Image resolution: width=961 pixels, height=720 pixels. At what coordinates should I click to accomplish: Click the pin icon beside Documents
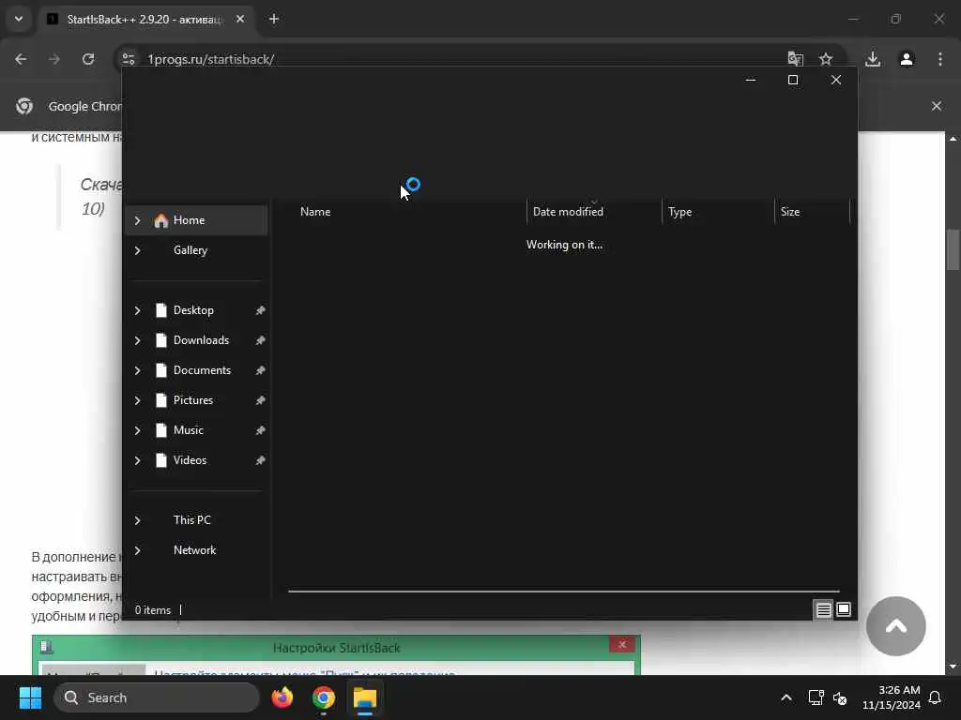pyautogui.click(x=261, y=370)
